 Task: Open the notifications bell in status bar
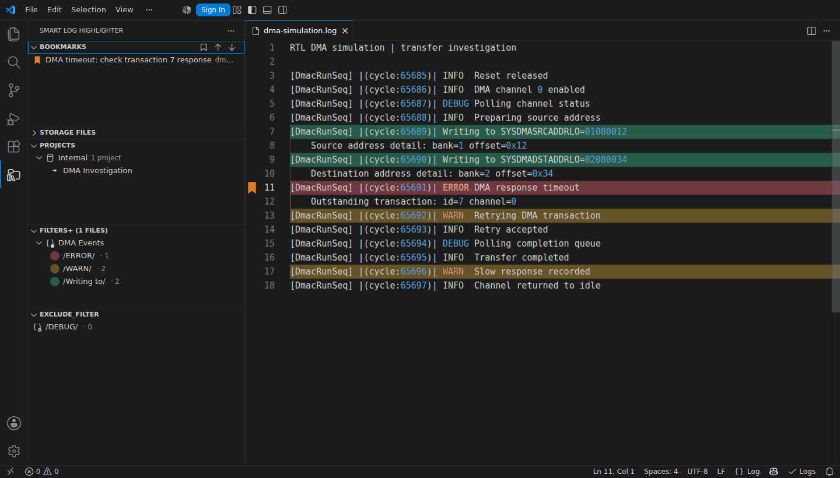tap(829, 472)
